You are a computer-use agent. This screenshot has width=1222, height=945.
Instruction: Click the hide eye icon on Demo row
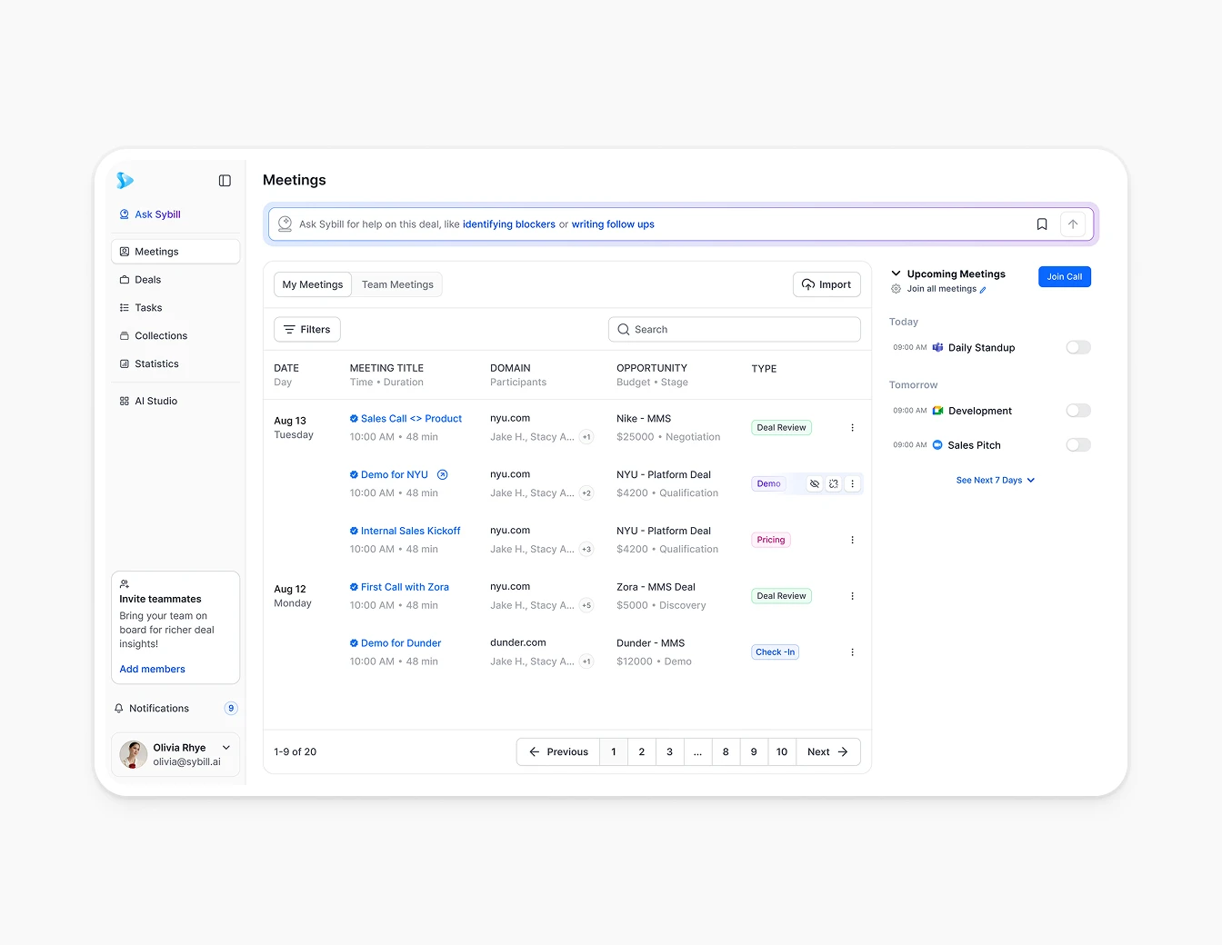pyautogui.click(x=815, y=484)
